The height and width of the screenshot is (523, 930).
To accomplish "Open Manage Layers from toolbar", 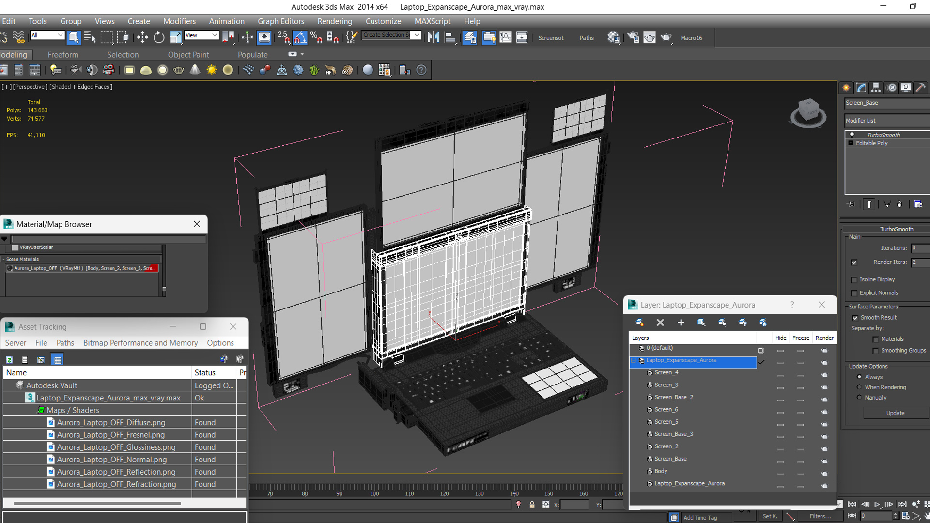I will click(x=469, y=37).
